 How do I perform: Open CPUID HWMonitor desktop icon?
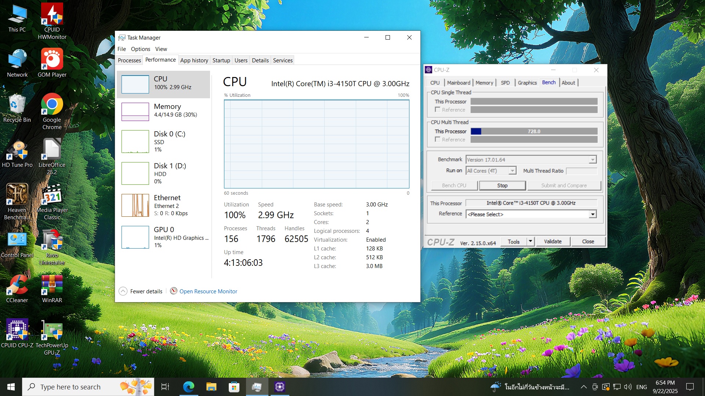click(52, 15)
